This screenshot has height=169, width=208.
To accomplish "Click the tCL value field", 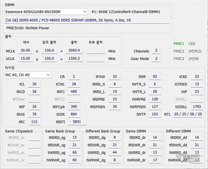I will (x=34, y=84).
